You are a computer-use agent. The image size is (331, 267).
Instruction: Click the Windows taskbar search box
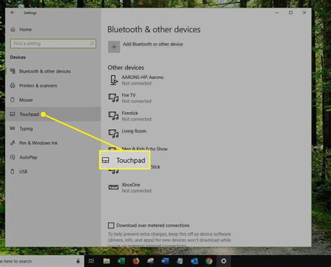pos(42,261)
